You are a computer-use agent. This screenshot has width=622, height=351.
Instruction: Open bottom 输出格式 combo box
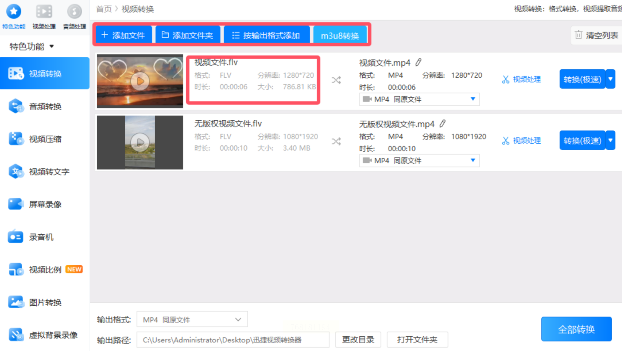[192, 319]
